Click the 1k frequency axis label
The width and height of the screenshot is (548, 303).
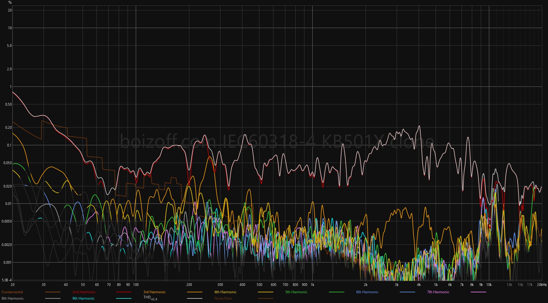click(x=312, y=285)
